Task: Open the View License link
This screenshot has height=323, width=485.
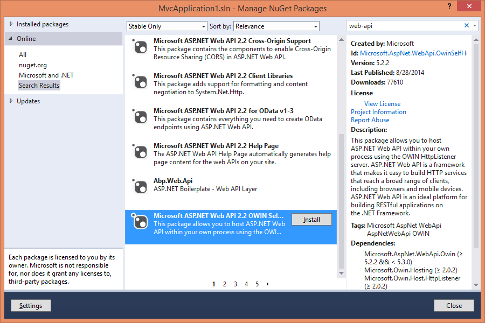Action: point(382,104)
